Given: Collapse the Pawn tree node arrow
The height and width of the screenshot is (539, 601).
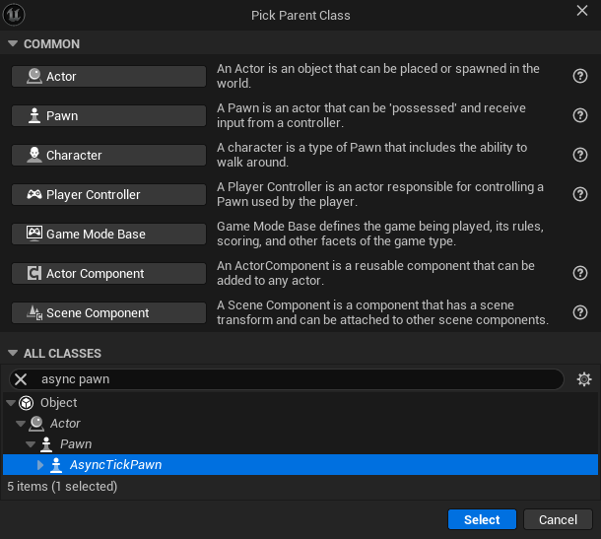Looking at the screenshot, I should (x=31, y=444).
